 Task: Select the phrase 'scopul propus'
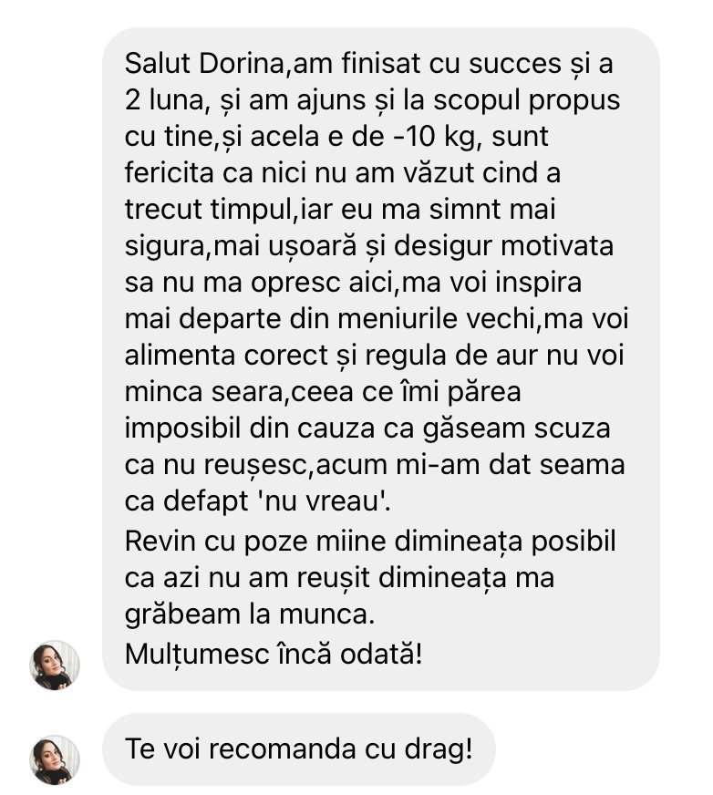pos(526,100)
